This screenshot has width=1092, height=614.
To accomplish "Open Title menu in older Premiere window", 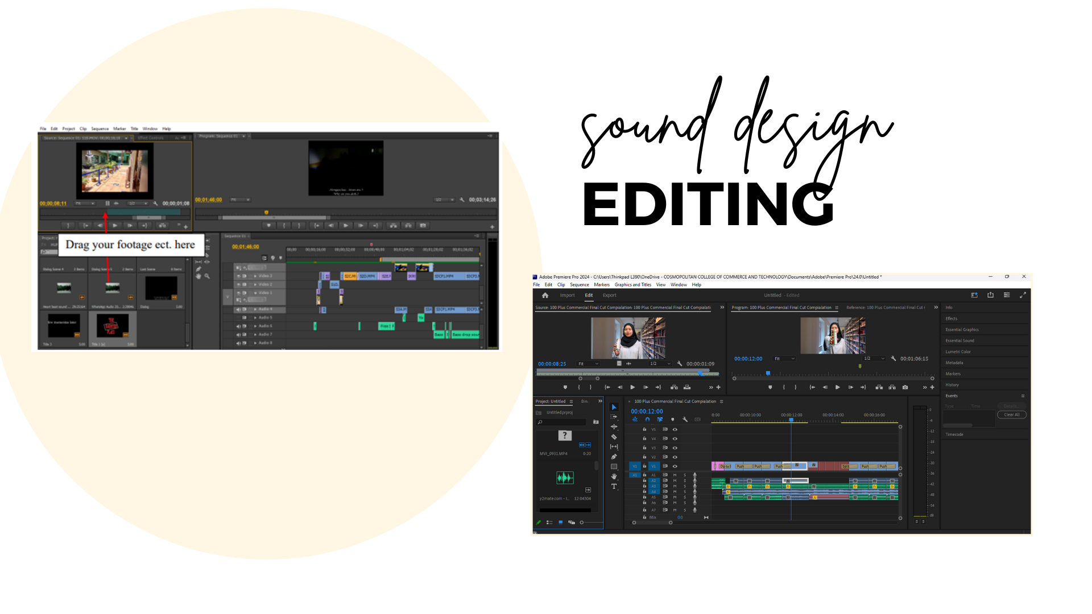I will 134,128.
